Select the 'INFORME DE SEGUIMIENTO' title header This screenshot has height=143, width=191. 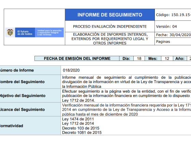110,15
